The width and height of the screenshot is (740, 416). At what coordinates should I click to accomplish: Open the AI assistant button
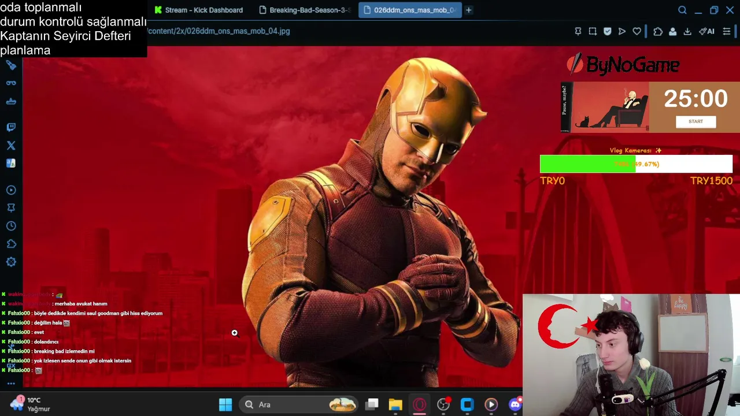706,31
